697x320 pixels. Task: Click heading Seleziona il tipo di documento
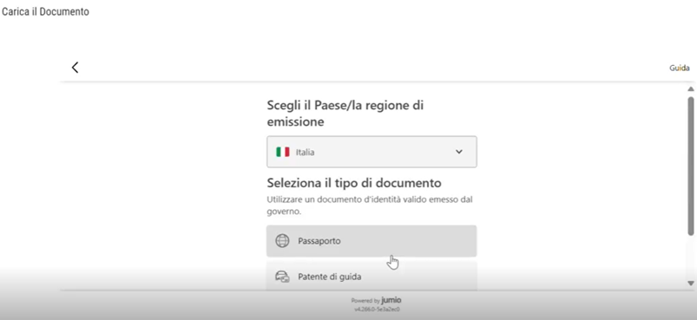354,182
